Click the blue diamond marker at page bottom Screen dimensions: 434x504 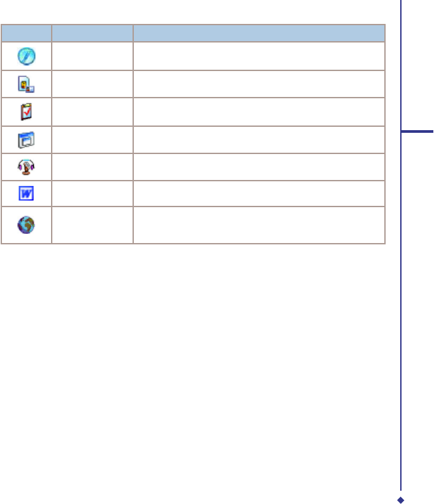pos(401,500)
